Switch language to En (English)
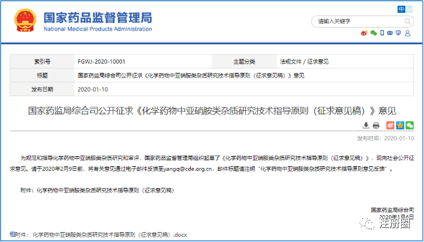424x242 pixels. (x=410, y=9)
